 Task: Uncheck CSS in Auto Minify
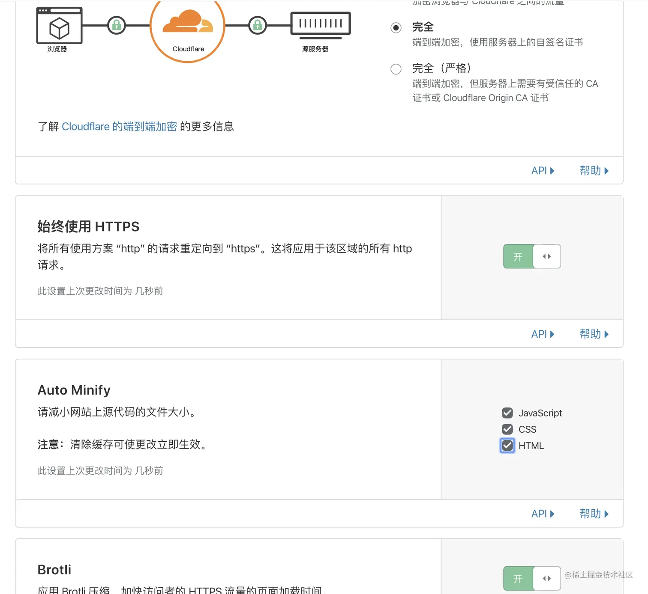pos(507,429)
